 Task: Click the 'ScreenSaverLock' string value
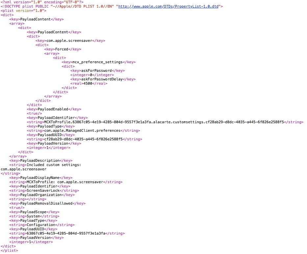43,190
